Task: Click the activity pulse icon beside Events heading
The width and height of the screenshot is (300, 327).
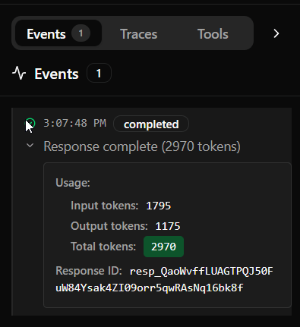Action: pyautogui.click(x=19, y=73)
